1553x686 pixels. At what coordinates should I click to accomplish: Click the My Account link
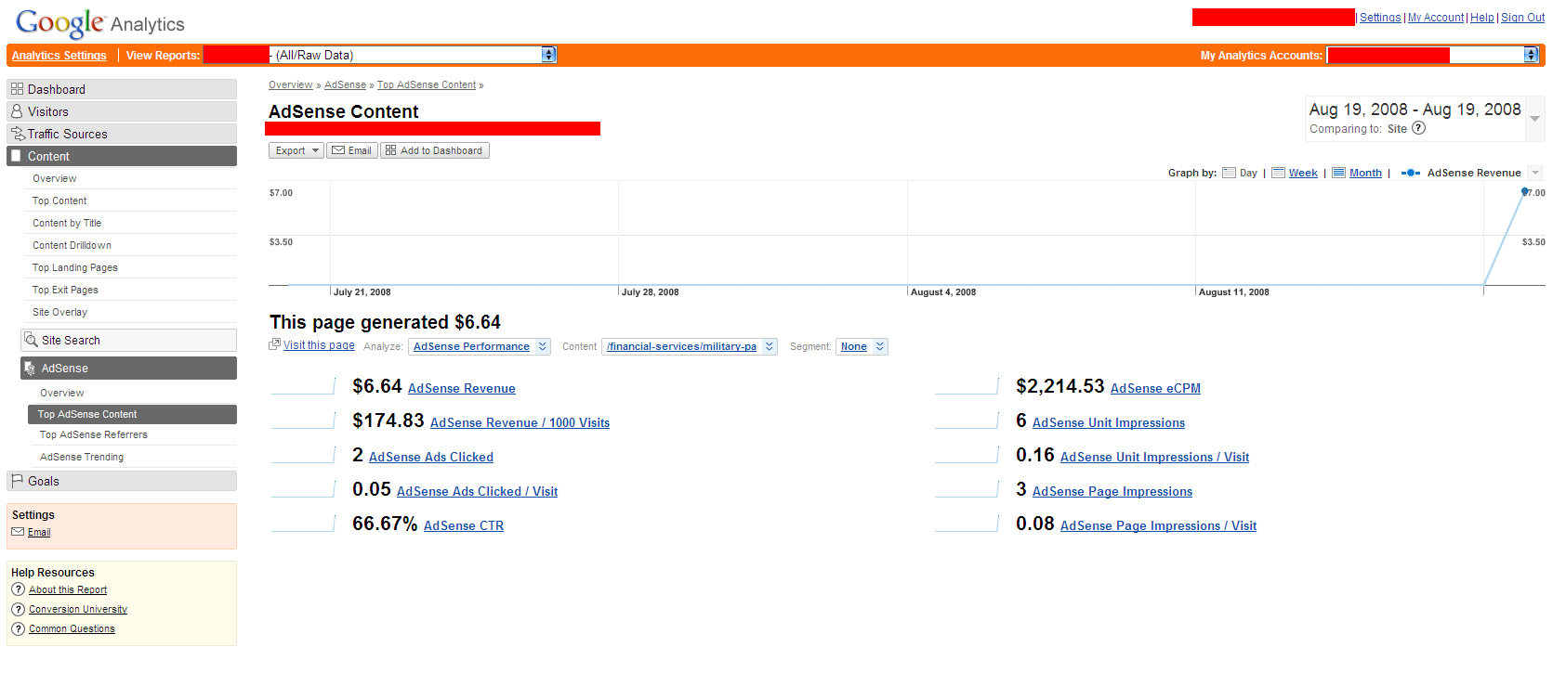pos(1436,18)
